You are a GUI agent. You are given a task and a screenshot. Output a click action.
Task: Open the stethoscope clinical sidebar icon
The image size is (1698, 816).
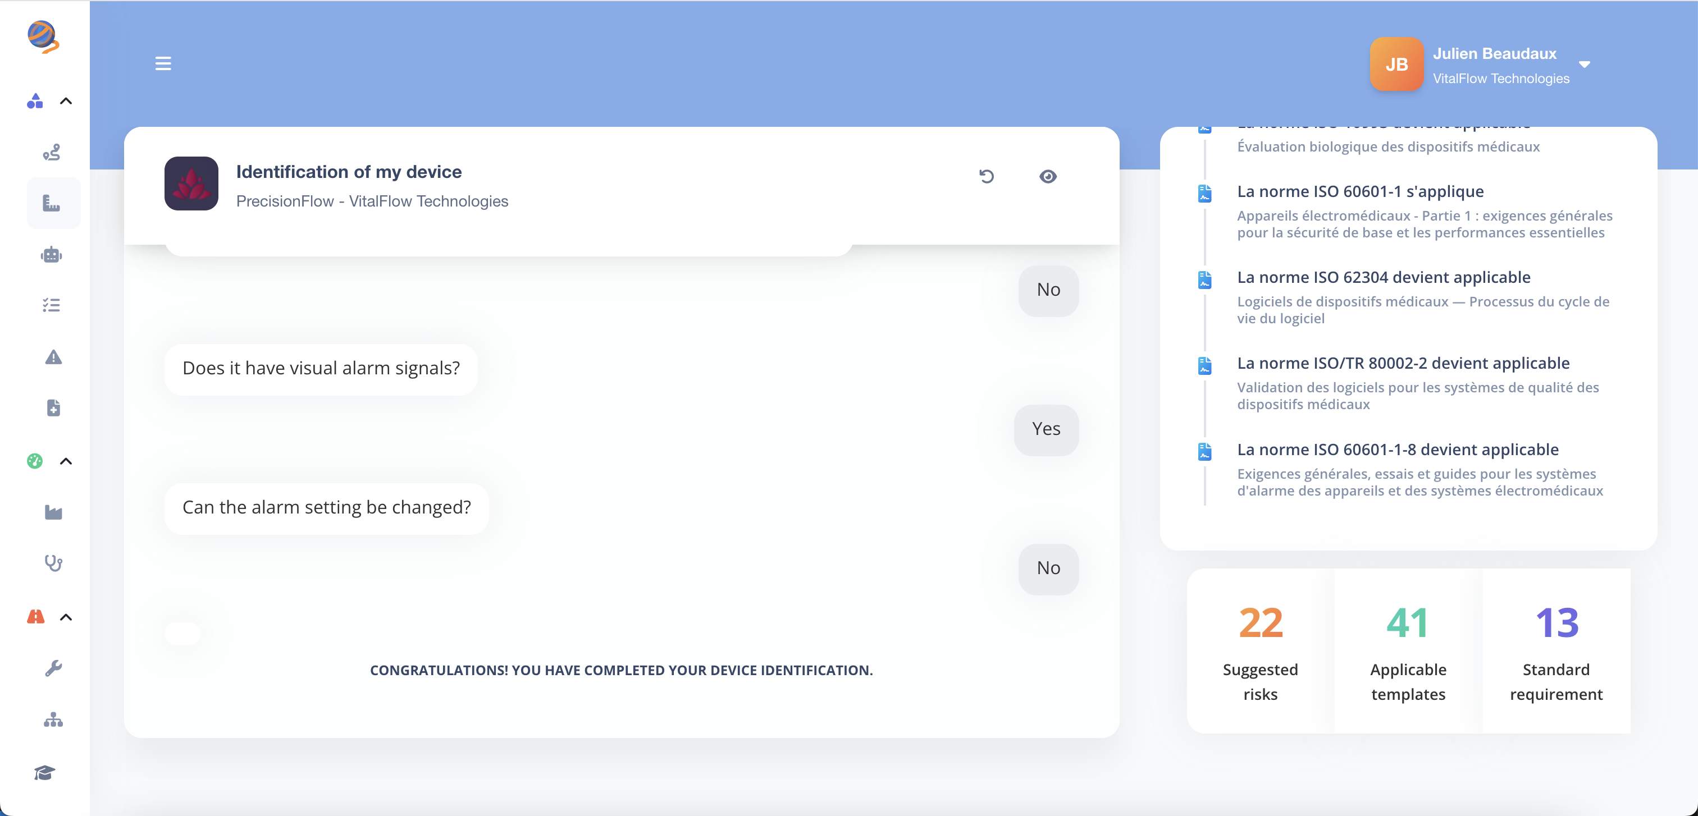coord(53,563)
